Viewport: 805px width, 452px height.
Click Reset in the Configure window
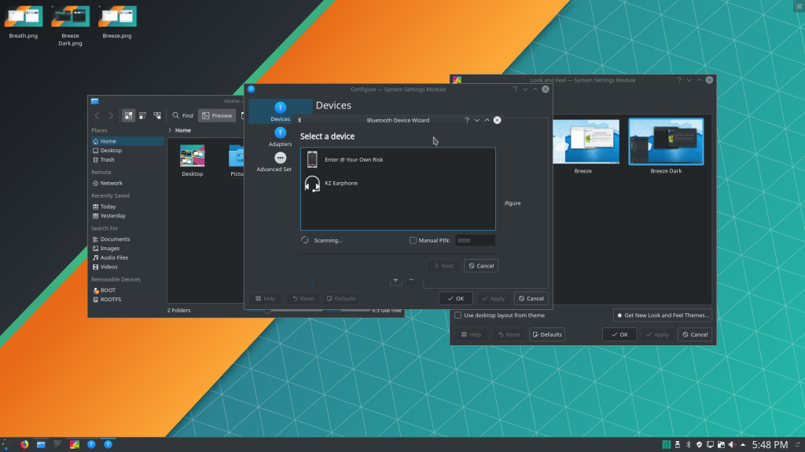point(303,299)
